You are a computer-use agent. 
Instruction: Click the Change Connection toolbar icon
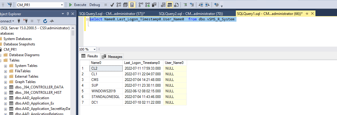[x=10, y=4]
